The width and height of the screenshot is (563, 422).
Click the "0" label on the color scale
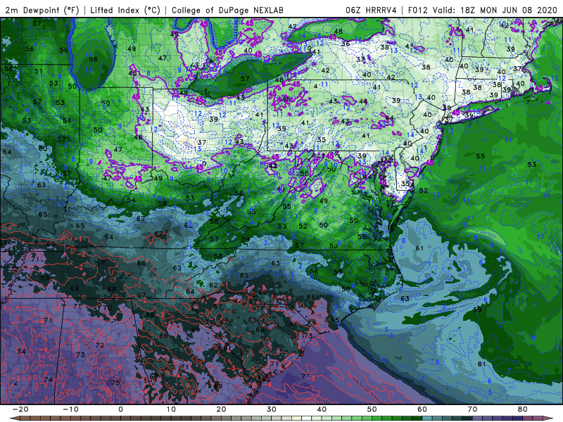pos(120,409)
